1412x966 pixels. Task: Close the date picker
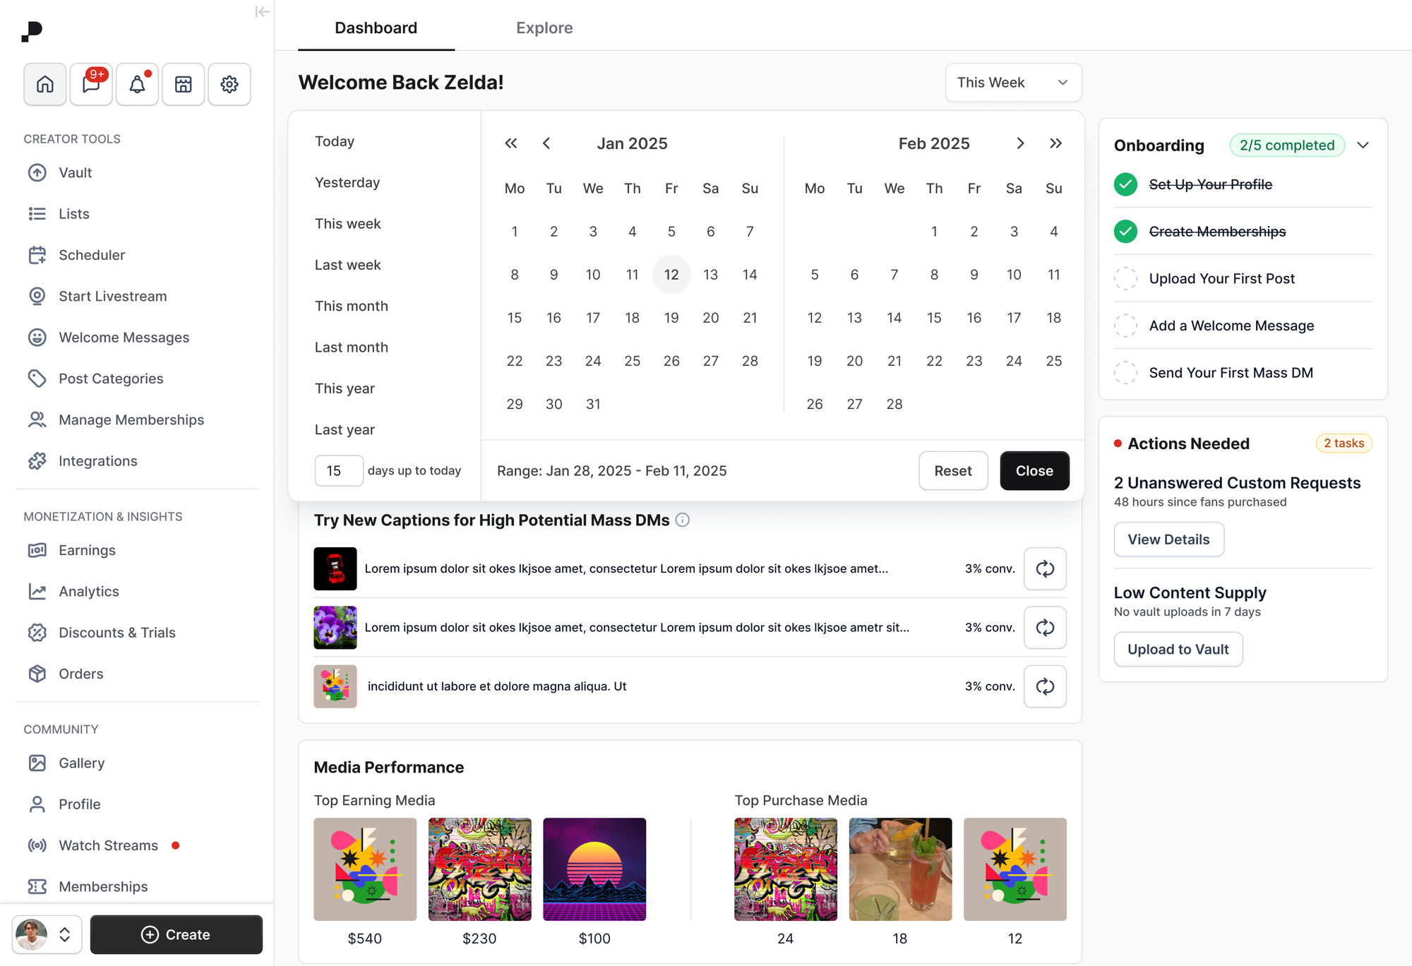1034,470
